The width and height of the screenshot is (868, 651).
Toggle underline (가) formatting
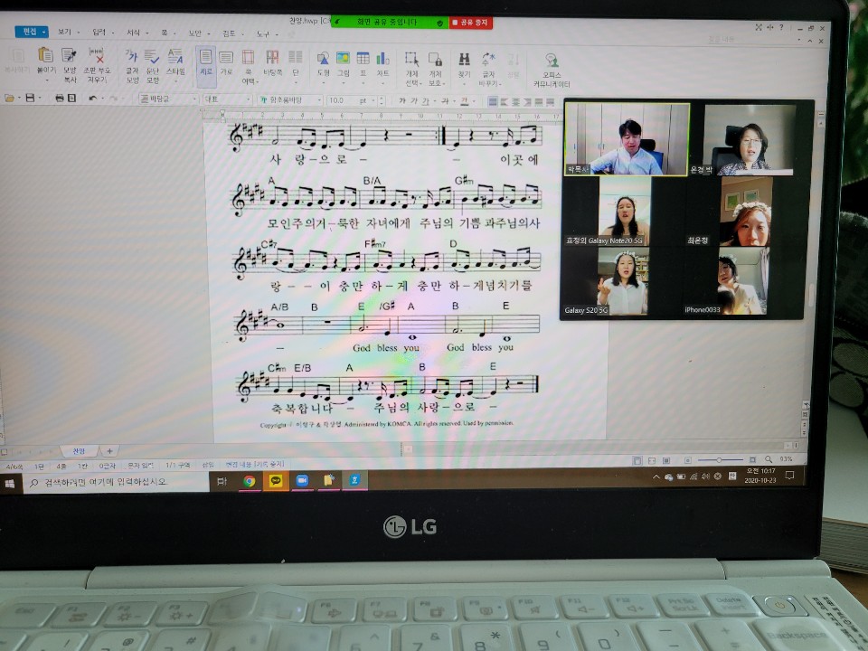coord(426,101)
